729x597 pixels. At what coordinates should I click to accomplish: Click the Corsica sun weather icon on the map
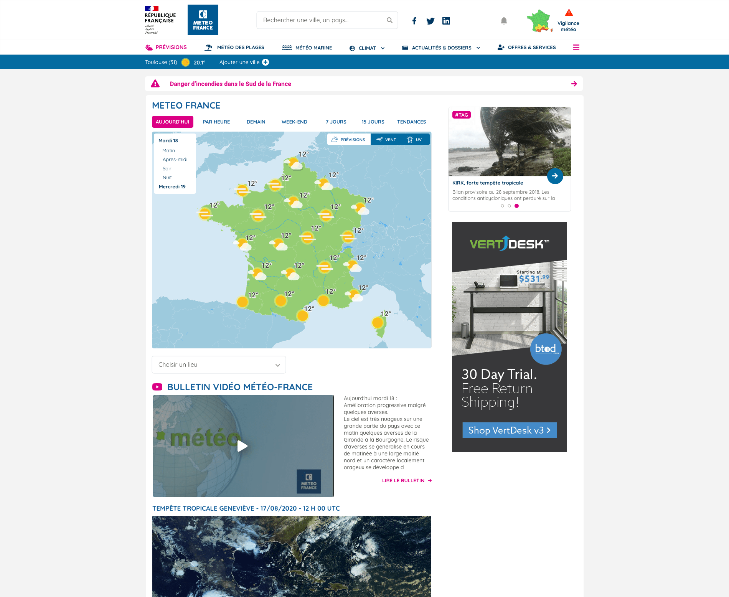tap(378, 323)
